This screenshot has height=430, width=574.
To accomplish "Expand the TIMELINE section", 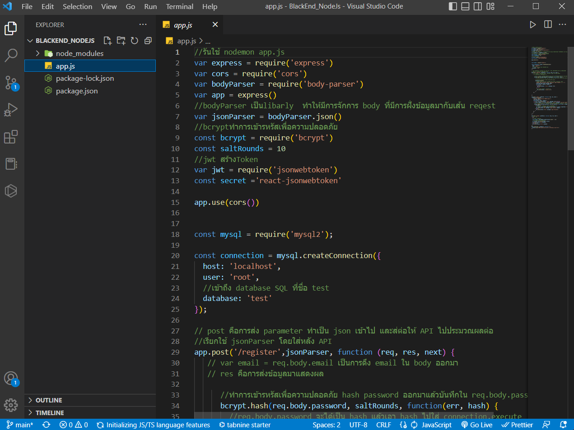I will click(90, 413).
